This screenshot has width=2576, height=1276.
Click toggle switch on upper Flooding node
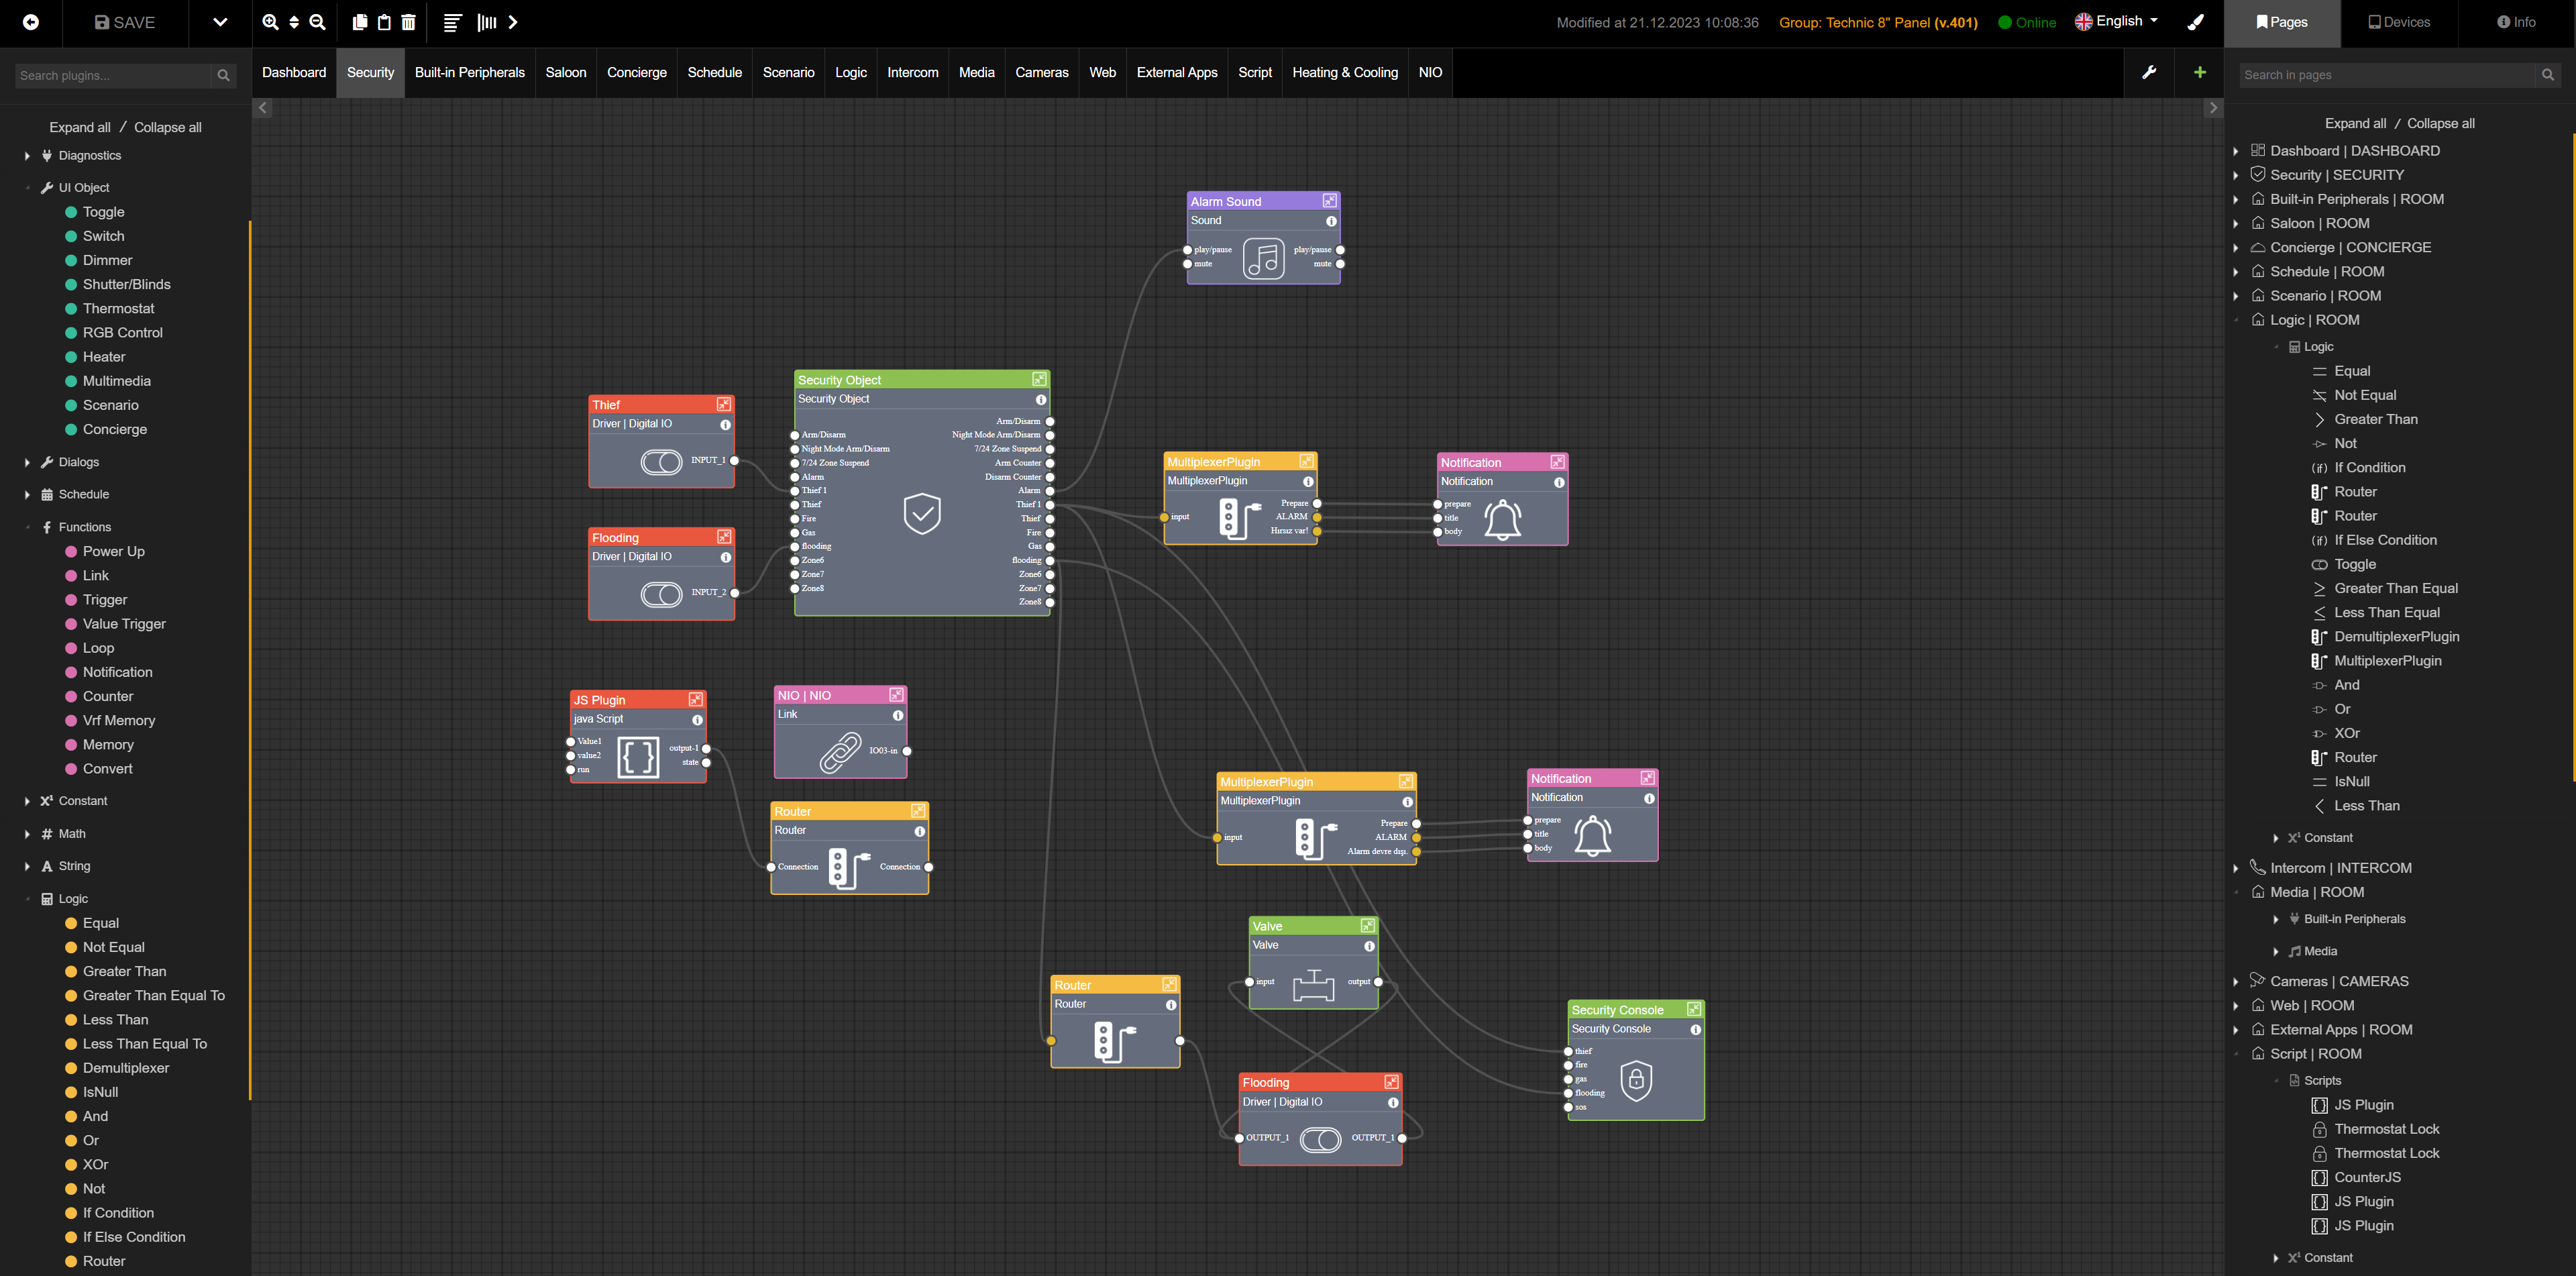coord(661,594)
